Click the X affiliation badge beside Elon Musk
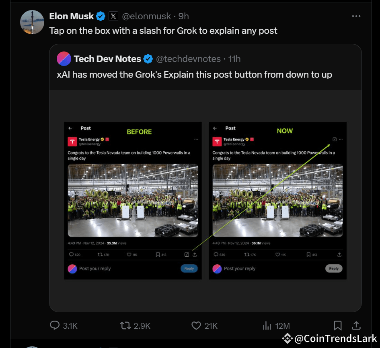 click(x=114, y=16)
